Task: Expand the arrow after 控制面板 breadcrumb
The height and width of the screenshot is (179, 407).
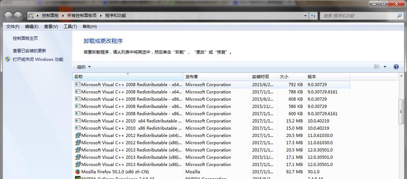Action: coord(63,16)
